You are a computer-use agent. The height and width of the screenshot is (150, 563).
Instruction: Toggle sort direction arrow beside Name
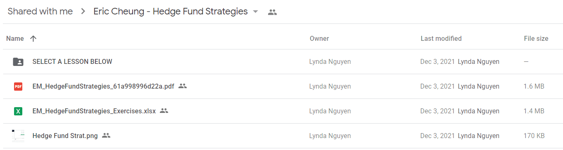[x=33, y=38]
